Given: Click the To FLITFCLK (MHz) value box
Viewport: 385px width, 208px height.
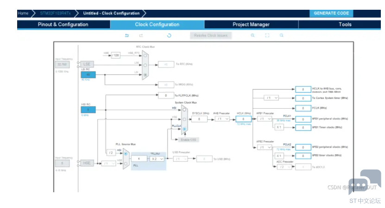Looking at the screenshot, I should pyautogui.click(x=166, y=95).
